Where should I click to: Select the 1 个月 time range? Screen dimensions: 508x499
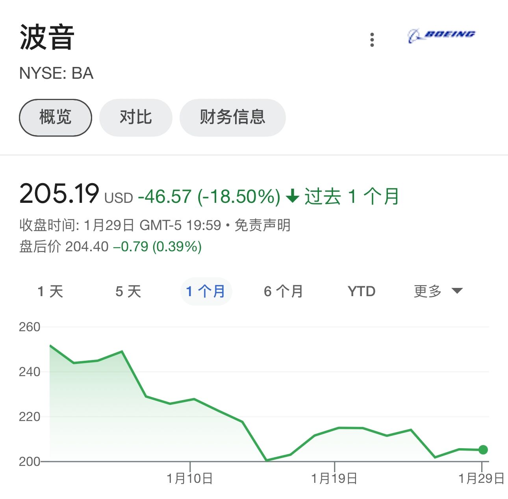point(206,291)
